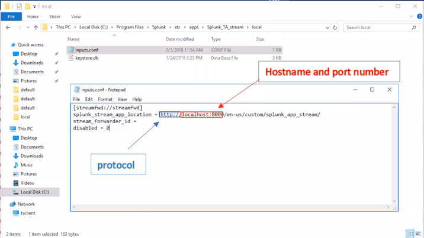This screenshot has height=238, width=424.
Task: Open the inputs.conf file in list
Action: pyautogui.click(x=87, y=50)
